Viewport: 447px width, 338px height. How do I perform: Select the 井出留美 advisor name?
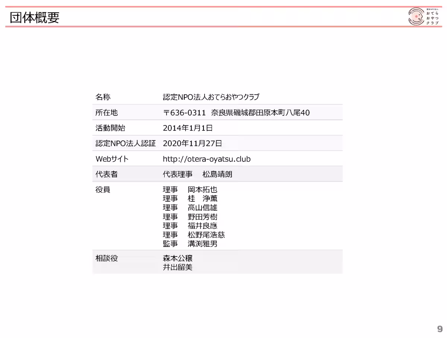point(177,267)
